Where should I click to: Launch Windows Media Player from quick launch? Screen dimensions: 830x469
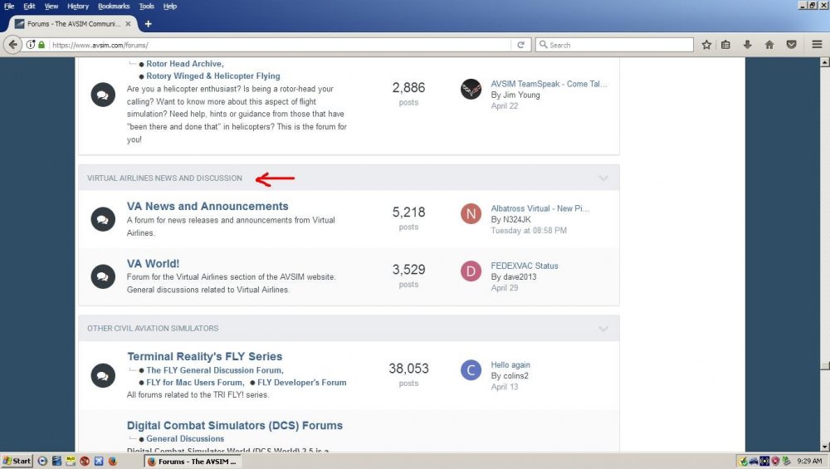click(43, 461)
